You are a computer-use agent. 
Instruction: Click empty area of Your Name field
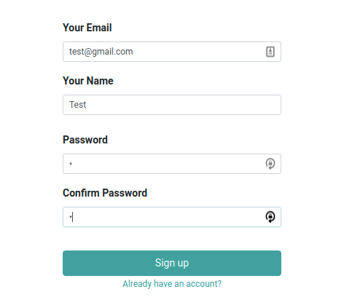point(184,105)
